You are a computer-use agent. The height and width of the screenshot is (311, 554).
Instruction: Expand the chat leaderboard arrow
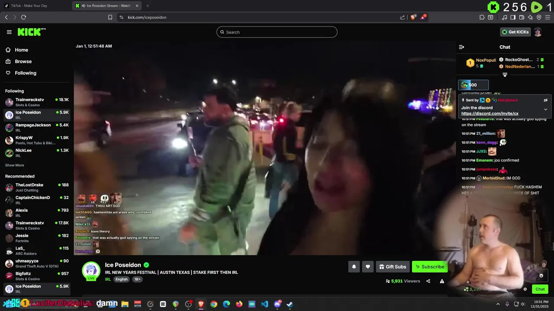pos(505,75)
